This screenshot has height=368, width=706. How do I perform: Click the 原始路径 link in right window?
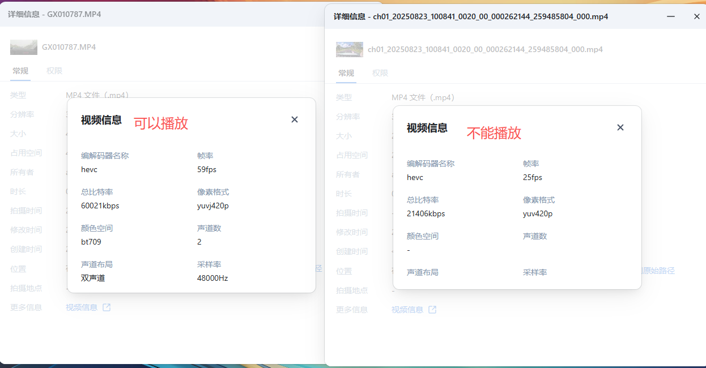[x=658, y=271]
